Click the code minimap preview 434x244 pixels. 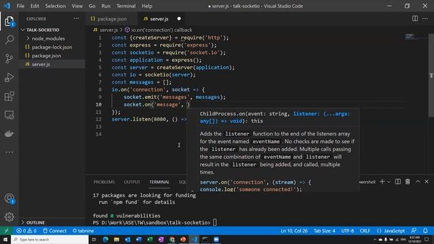click(410, 36)
